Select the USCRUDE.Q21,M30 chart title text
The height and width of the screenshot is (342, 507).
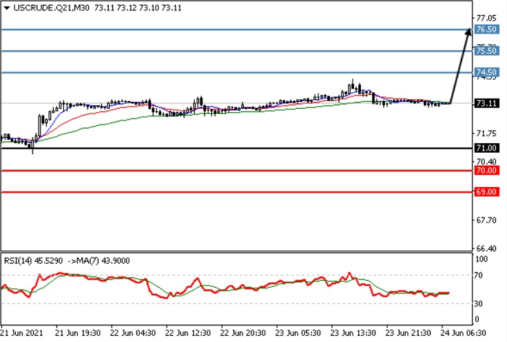(x=52, y=8)
